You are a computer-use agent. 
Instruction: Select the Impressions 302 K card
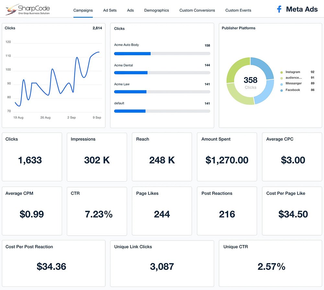point(97,157)
